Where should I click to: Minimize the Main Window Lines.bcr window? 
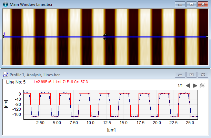(x=180, y=4)
